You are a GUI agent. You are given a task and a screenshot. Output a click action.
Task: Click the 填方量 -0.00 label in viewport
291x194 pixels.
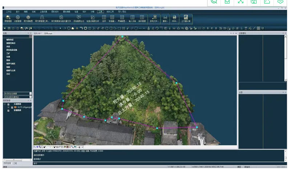[x=131, y=98]
